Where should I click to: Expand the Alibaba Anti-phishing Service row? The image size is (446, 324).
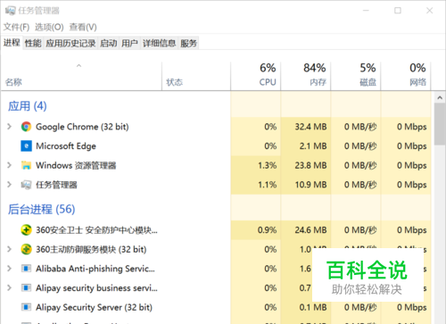[x=10, y=269]
